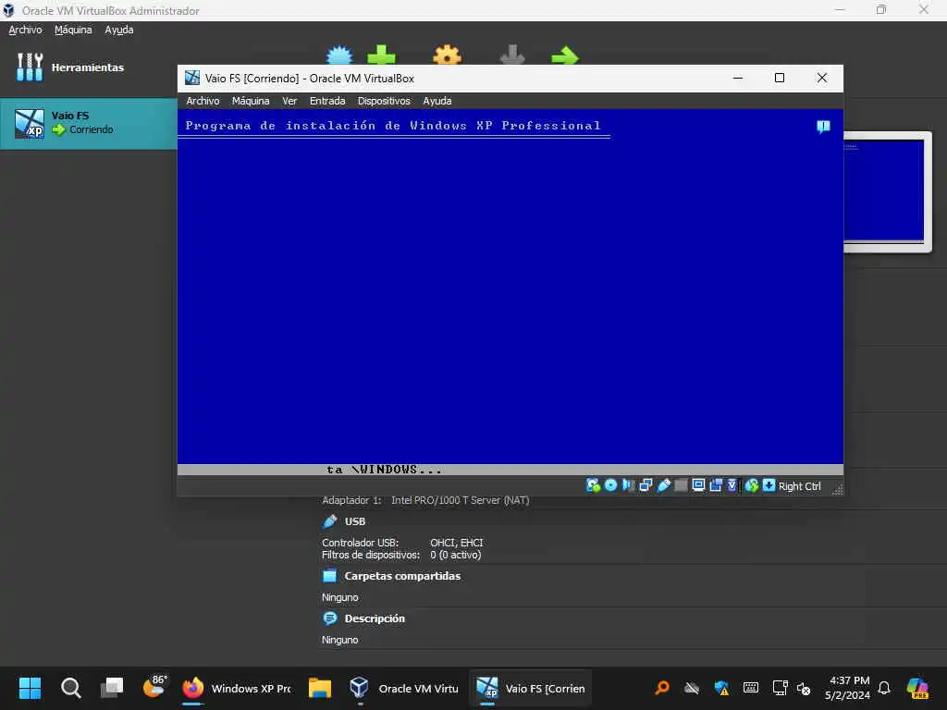
Task: Click the VM window resize grip corner
Action: click(837, 490)
